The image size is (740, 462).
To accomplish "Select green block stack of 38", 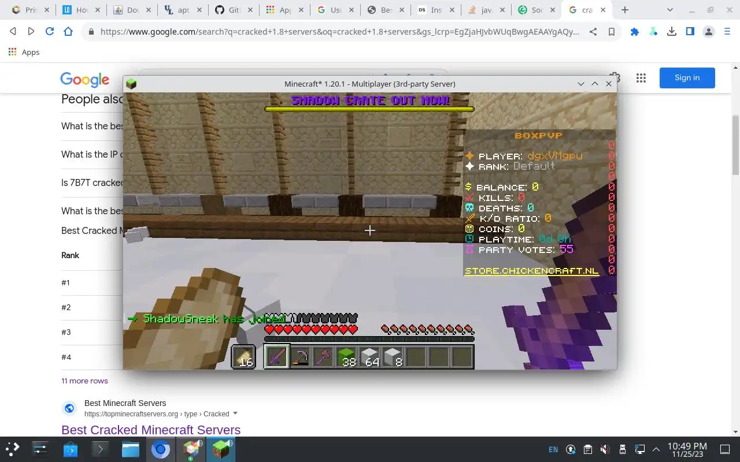I will coord(347,356).
